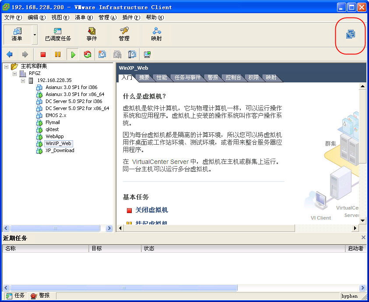Click the Reset virtual machine icon
Image resolution: width=369 pixels, height=302 pixels.
[x=88, y=54]
